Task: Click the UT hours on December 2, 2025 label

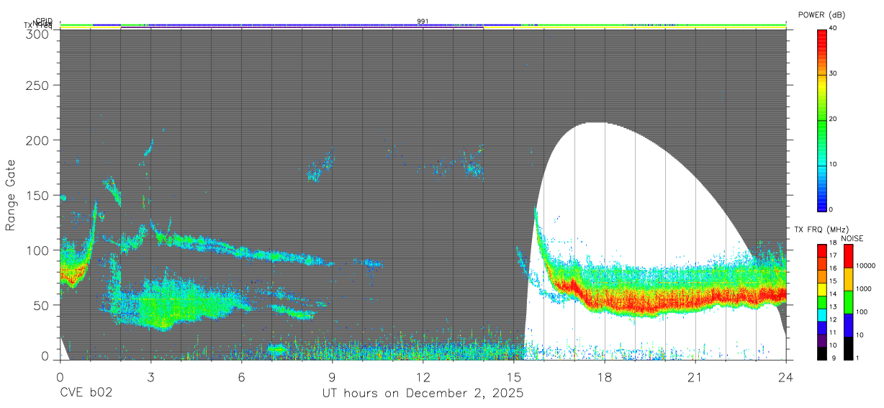Action: point(423,394)
